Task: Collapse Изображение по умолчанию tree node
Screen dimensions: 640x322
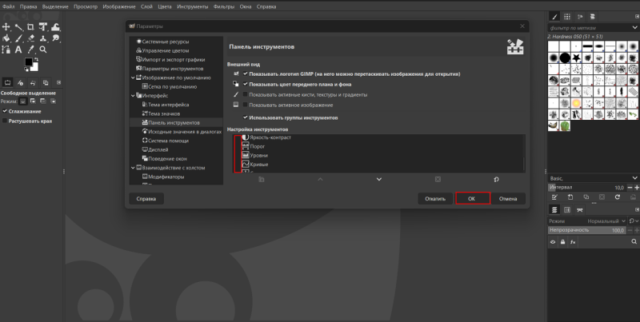Action: pos(133,78)
